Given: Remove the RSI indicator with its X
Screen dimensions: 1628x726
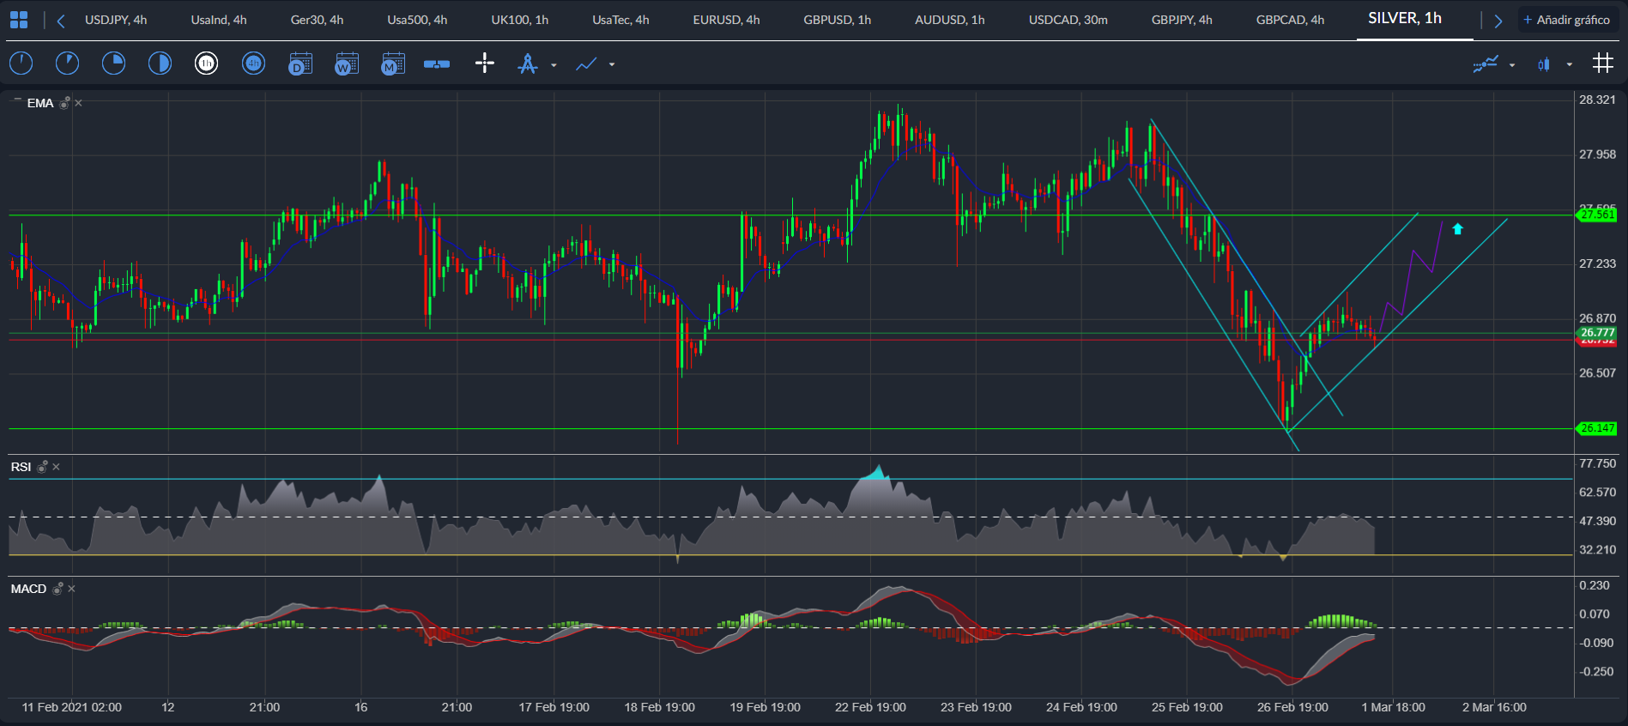Looking at the screenshot, I should coord(57,467).
